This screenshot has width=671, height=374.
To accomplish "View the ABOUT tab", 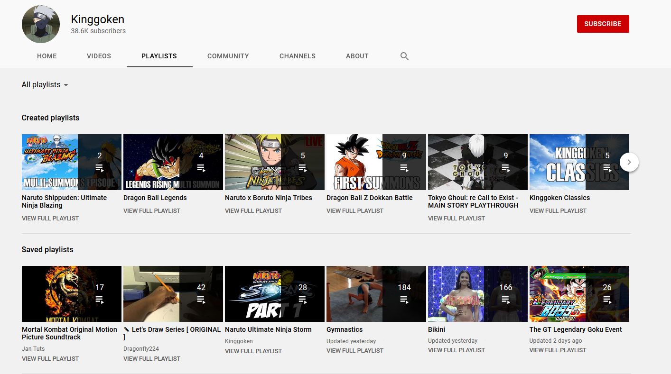I will [357, 56].
